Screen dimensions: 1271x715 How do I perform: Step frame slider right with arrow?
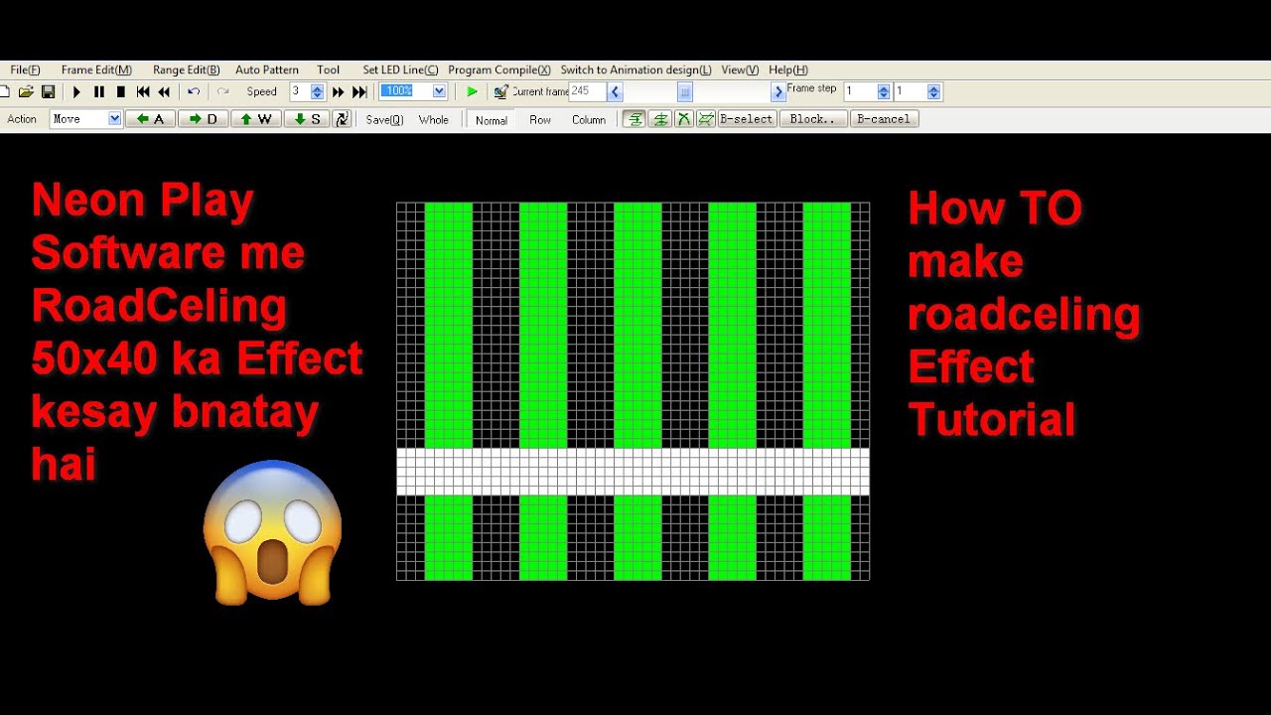(x=777, y=91)
